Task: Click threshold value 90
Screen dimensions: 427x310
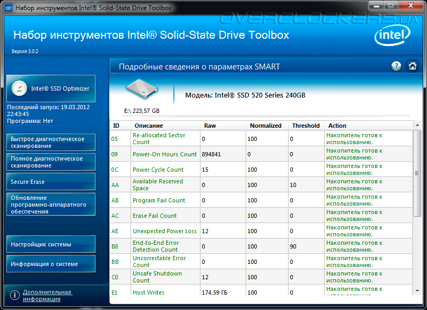Action: coord(293,246)
